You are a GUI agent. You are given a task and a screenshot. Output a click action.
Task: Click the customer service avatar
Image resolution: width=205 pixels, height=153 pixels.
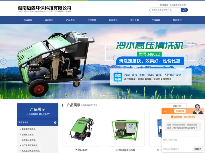(197, 109)
